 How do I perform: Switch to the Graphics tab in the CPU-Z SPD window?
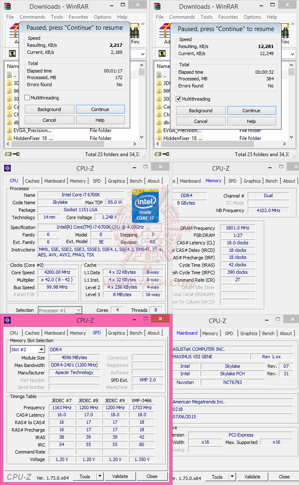point(117,333)
